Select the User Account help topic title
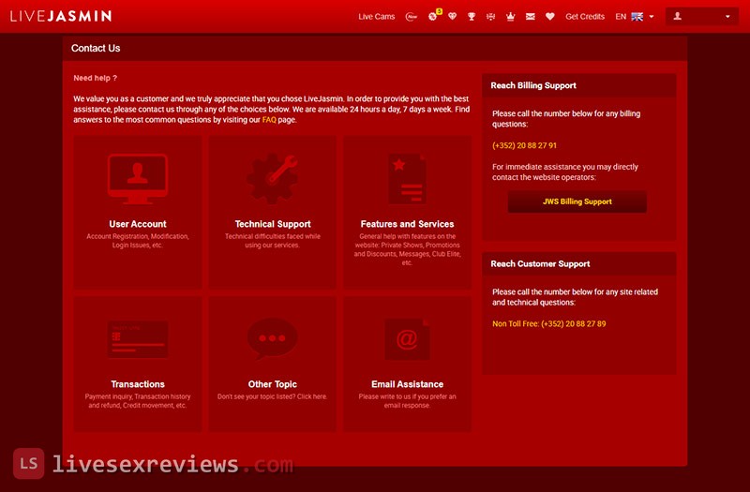Image resolution: width=750 pixels, height=492 pixels. (138, 224)
